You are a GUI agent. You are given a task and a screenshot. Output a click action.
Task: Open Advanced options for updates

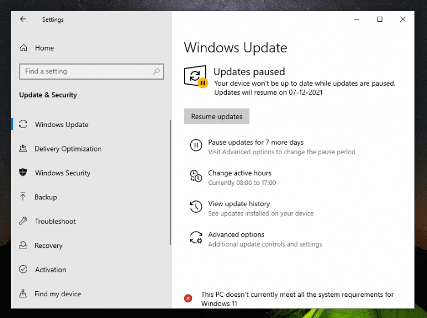[236, 234]
